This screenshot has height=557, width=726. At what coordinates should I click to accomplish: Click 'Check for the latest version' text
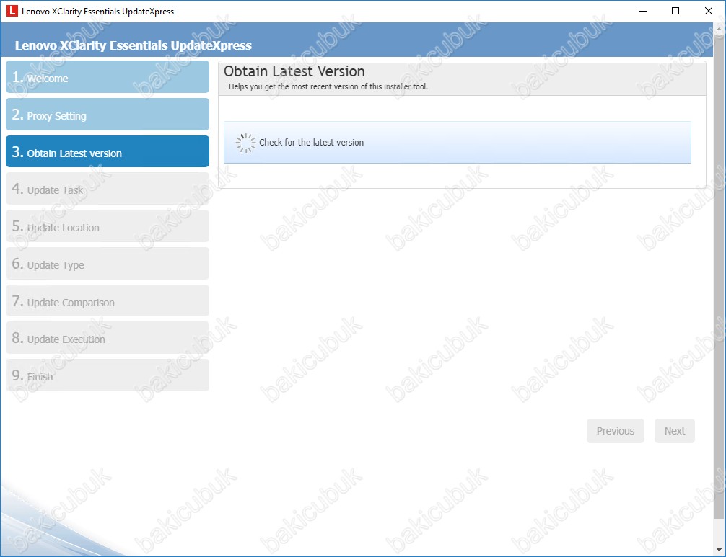tap(311, 143)
